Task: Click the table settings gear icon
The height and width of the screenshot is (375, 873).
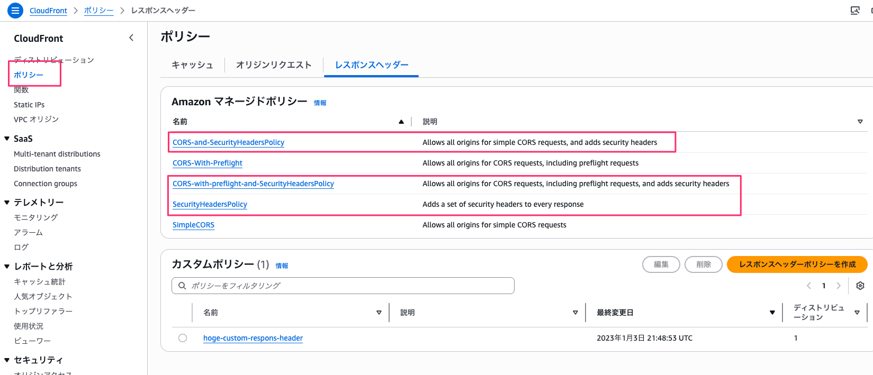Action: point(860,286)
